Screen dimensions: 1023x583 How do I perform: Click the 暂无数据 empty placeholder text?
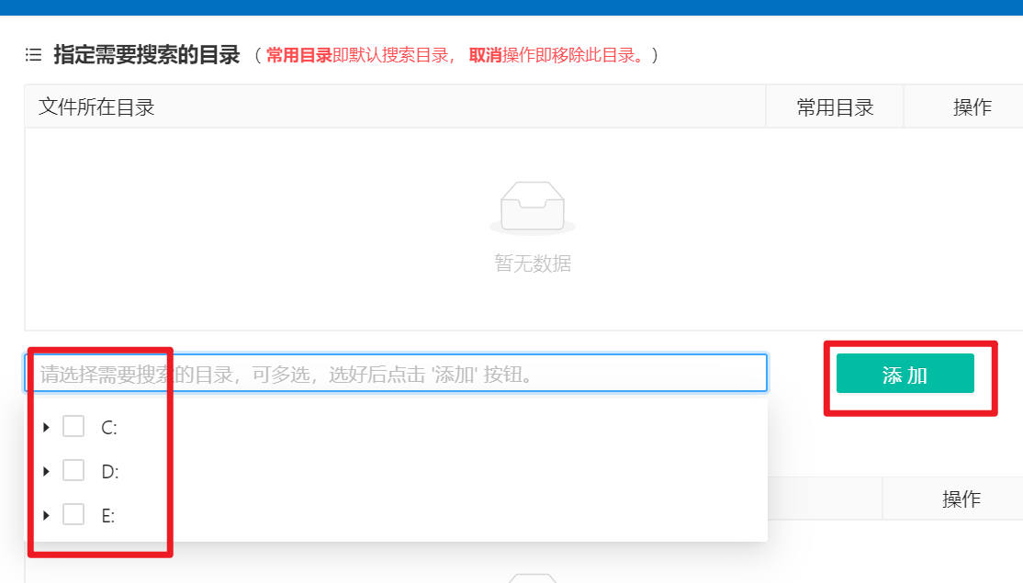pyautogui.click(x=533, y=264)
